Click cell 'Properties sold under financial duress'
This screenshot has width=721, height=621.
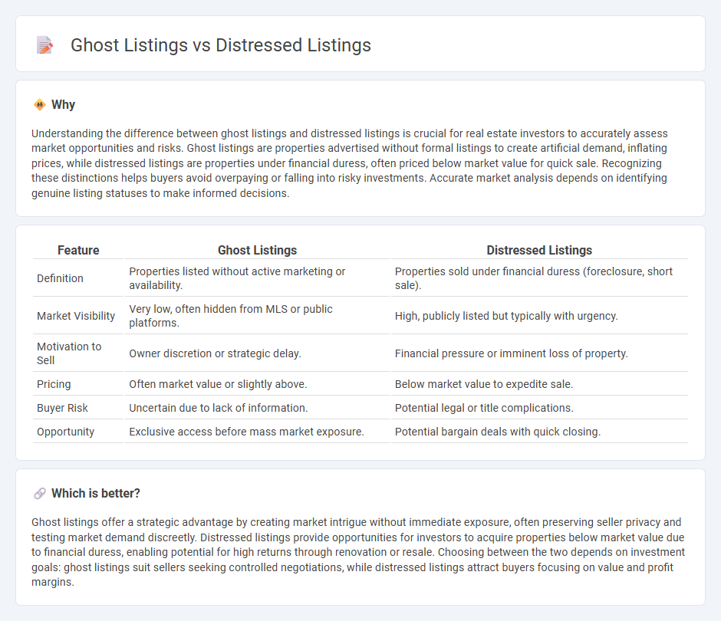[539, 278]
